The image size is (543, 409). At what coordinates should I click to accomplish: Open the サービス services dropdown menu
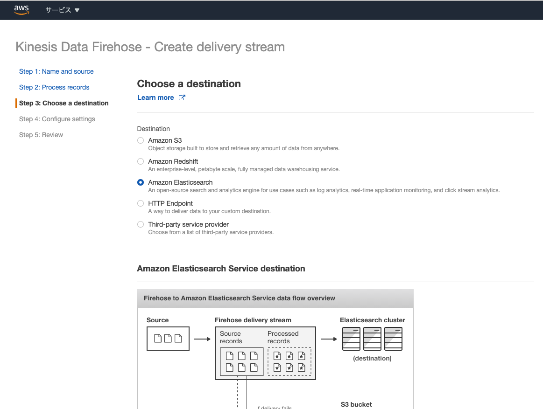pyautogui.click(x=63, y=10)
